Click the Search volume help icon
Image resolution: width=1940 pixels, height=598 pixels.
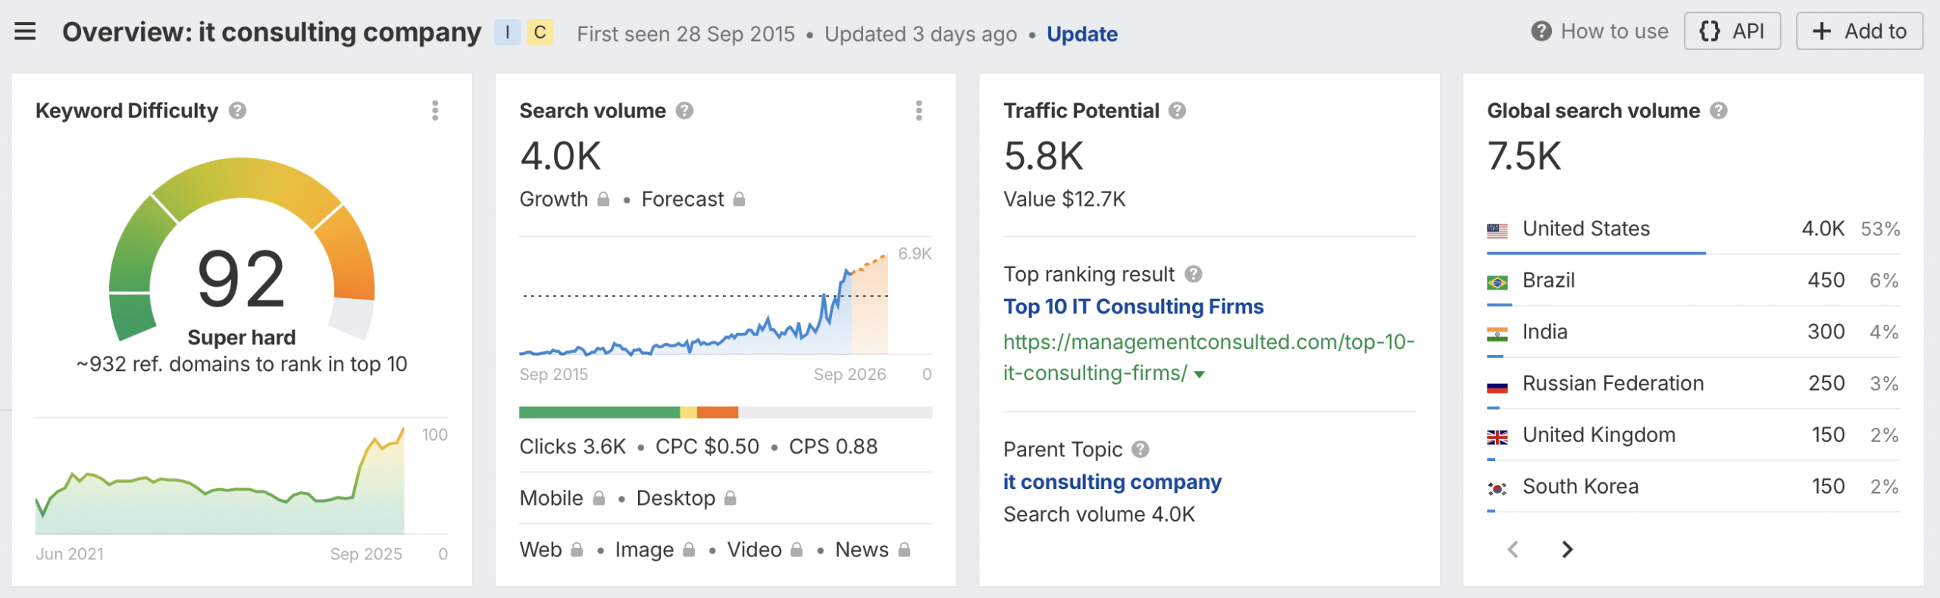pyautogui.click(x=685, y=111)
